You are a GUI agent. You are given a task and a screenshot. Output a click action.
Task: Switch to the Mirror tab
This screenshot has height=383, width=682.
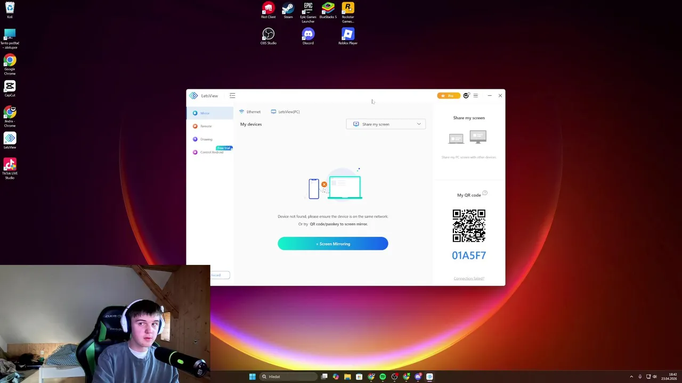pos(209,113)
